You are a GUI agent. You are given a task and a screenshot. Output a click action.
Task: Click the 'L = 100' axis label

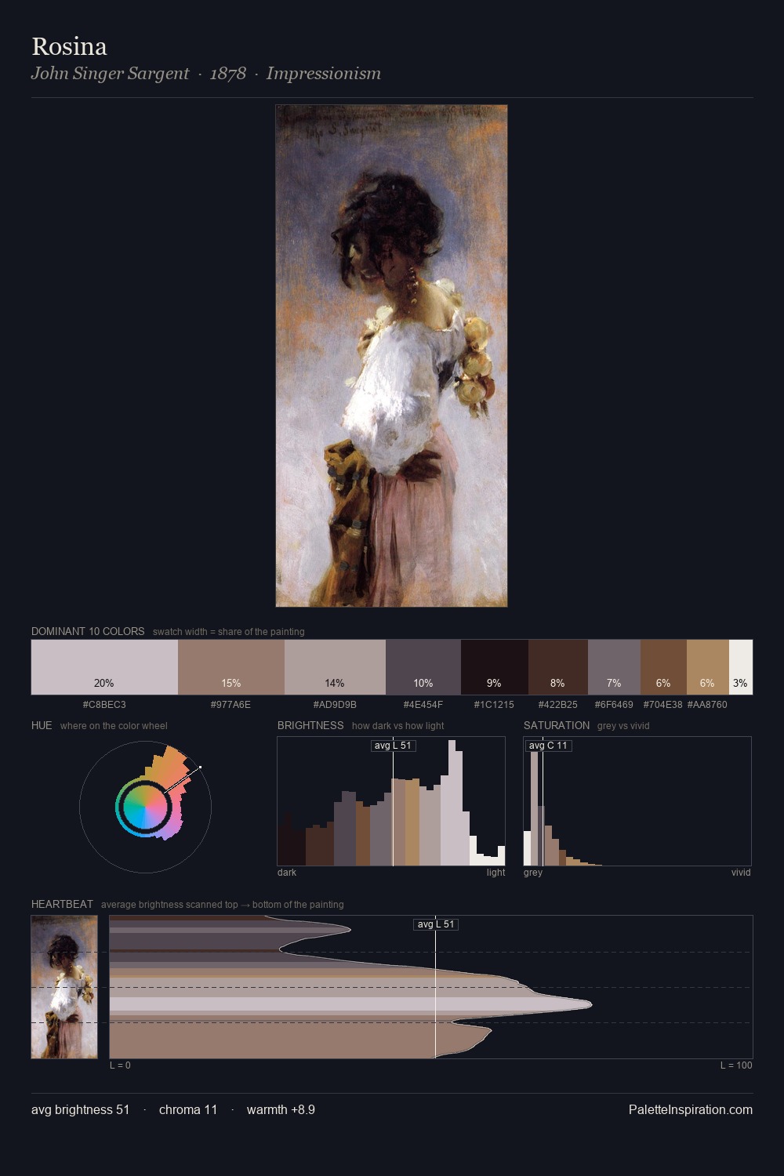[x=736, y=1065]
